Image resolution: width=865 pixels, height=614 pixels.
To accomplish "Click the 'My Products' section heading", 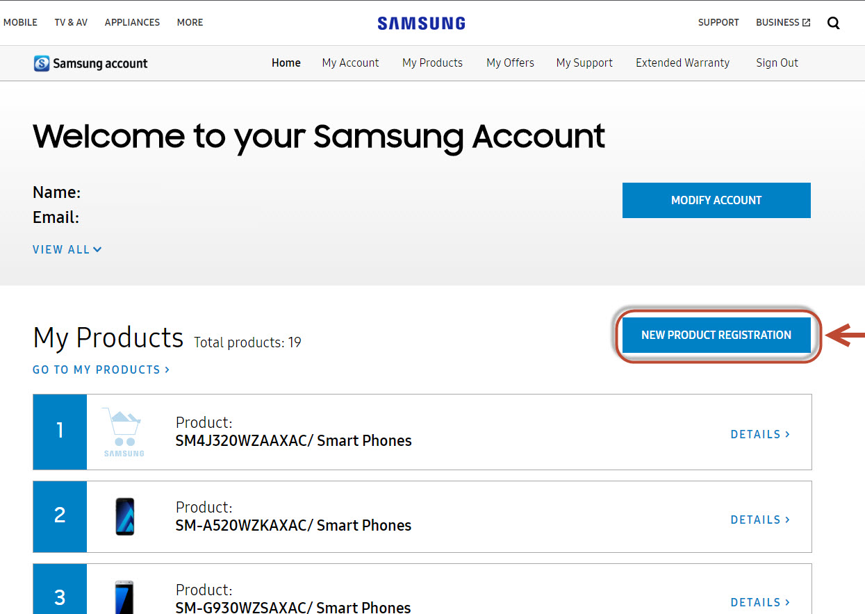I will click(108, 338).
